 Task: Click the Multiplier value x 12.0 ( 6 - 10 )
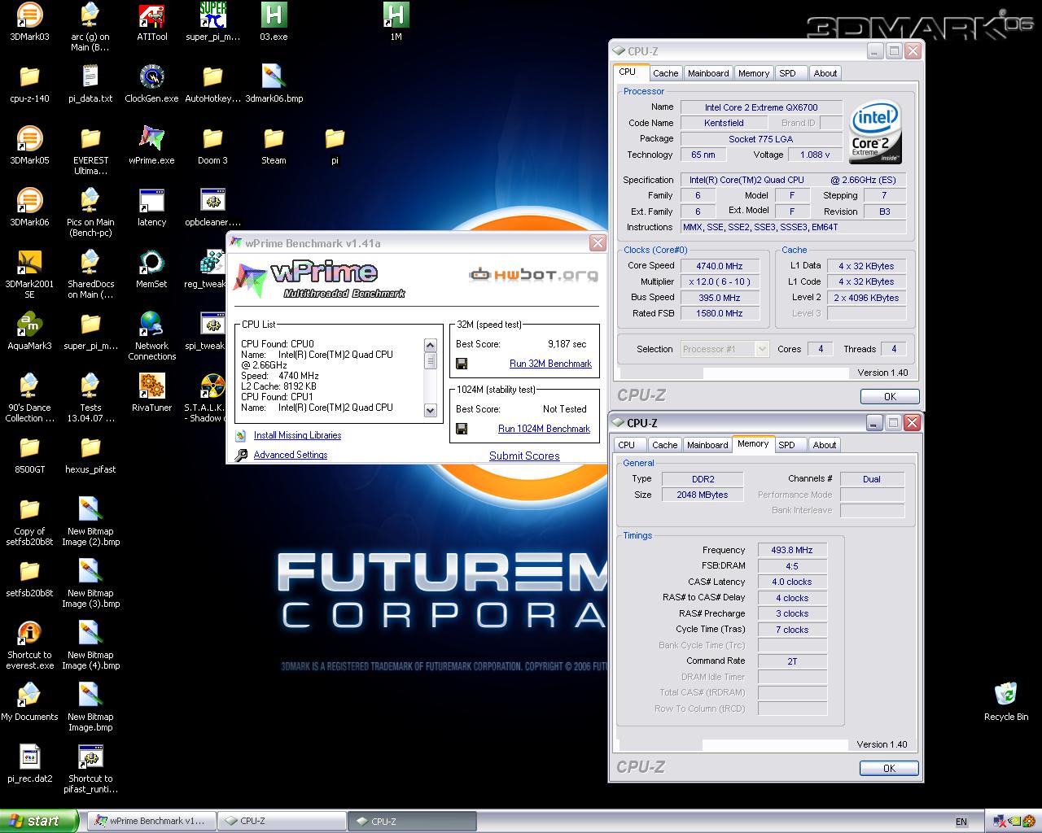[719, 281]
